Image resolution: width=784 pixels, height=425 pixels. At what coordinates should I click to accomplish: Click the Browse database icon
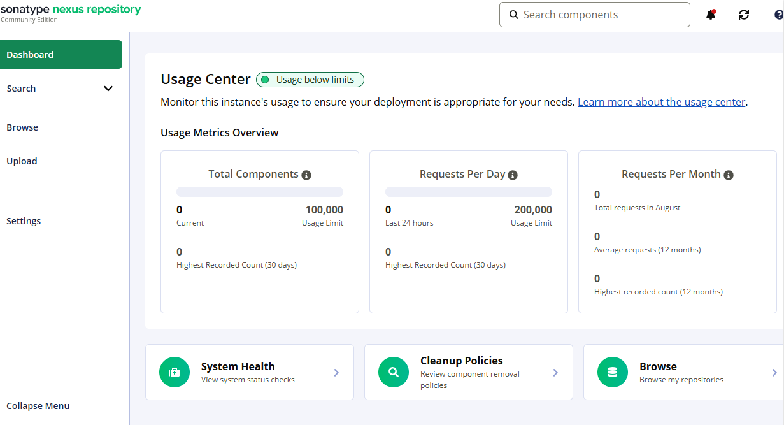click(x=613, y=373)
